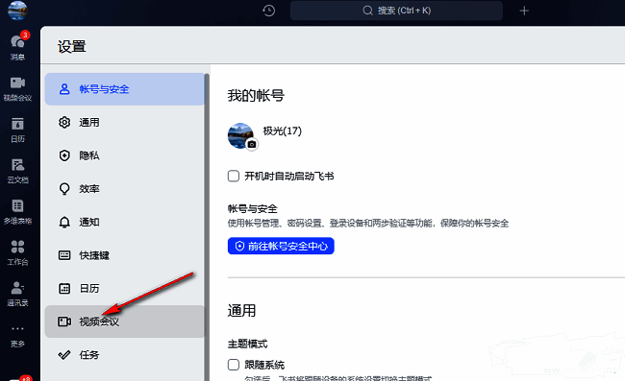Image resolution: width=625 pixels, height=381 pixels.
Task: Open Multi-dimensional Tables (多维表格) in the sidebar
Action: click(x=17, y=212)
